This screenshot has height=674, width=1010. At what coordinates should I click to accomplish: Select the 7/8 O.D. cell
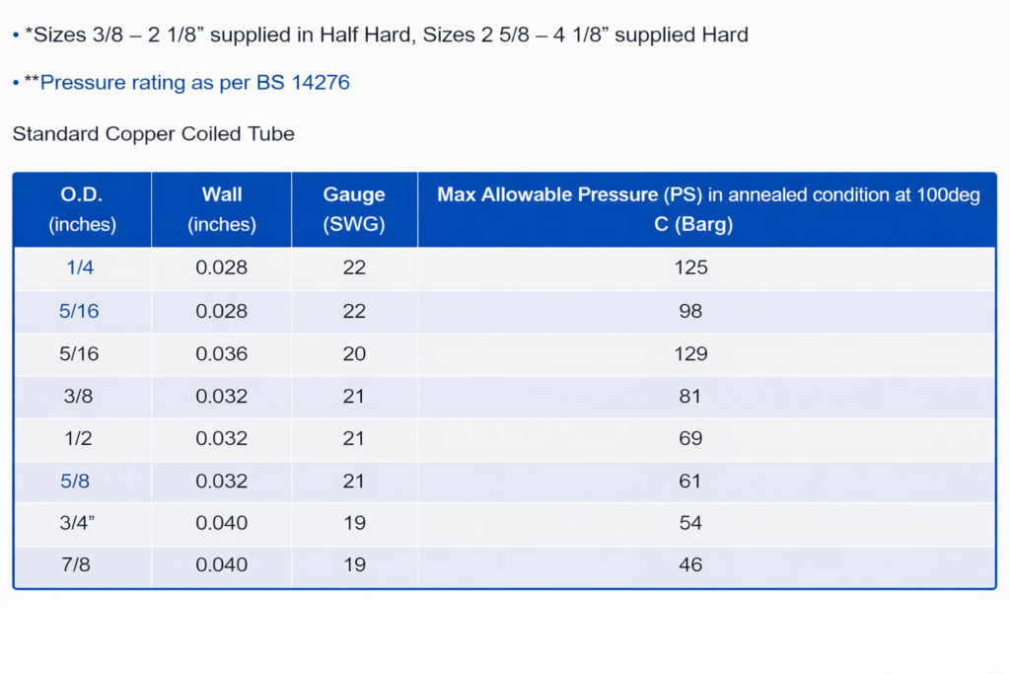79,565
